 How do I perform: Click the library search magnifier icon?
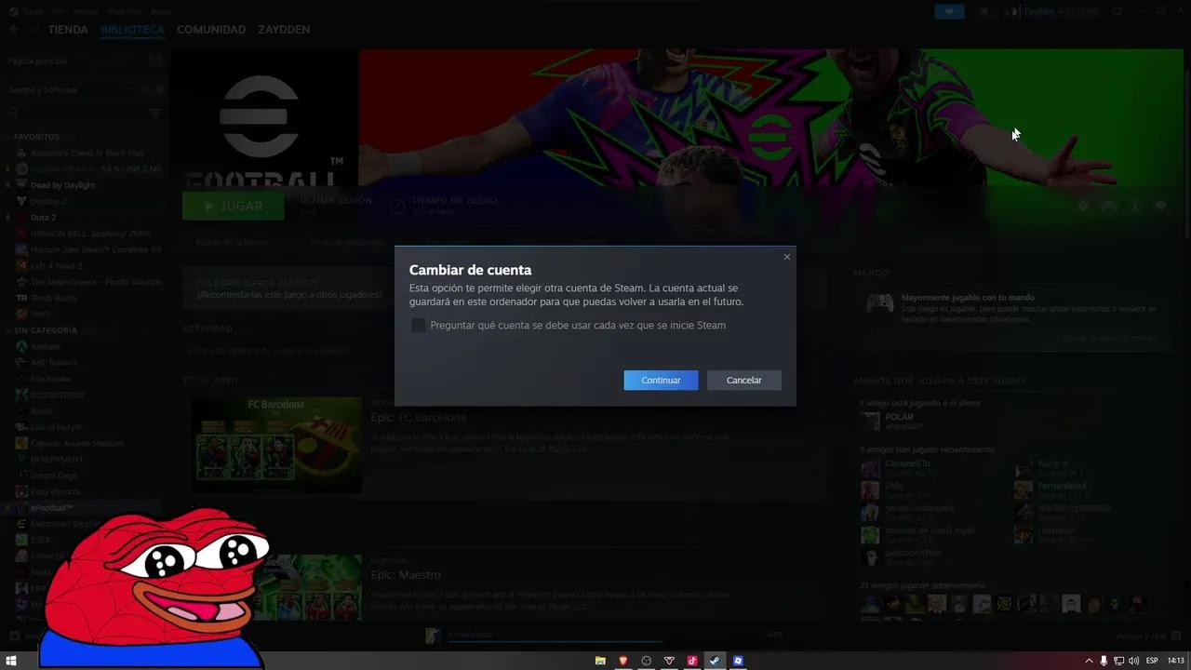(x=12, y=112)
